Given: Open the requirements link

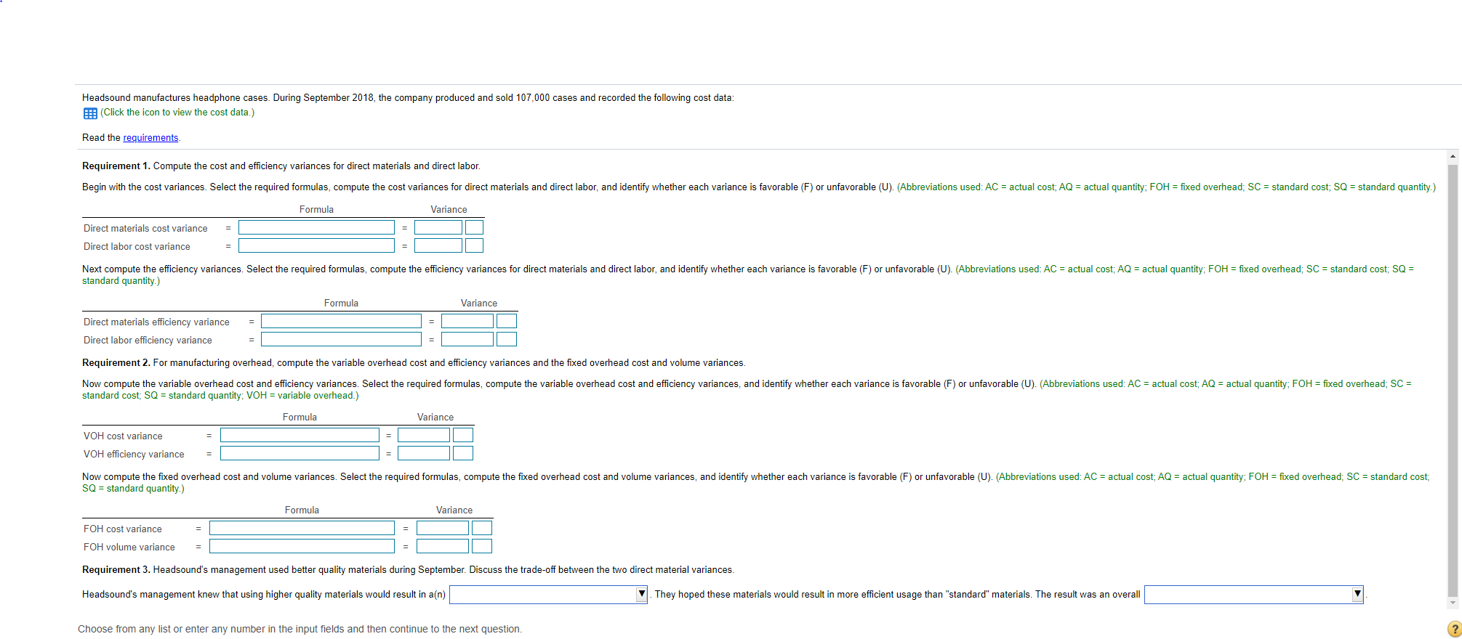Looking at the screenshot, I should coord(150,138).
